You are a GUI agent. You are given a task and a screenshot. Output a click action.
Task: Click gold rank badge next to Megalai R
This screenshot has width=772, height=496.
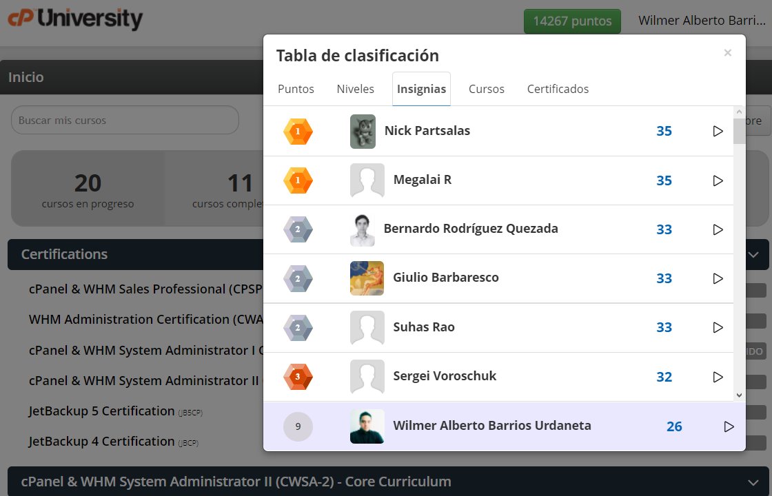click(298, 180)
